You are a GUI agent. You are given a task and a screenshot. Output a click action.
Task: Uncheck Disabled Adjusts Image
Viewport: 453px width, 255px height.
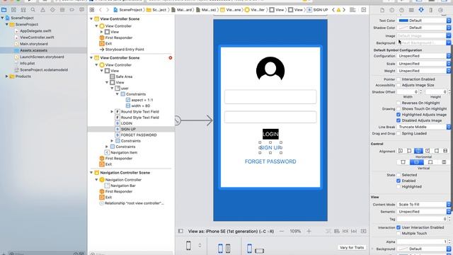398,120
